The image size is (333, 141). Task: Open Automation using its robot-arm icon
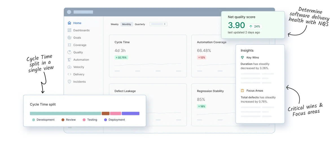click(x=69, y=60)
